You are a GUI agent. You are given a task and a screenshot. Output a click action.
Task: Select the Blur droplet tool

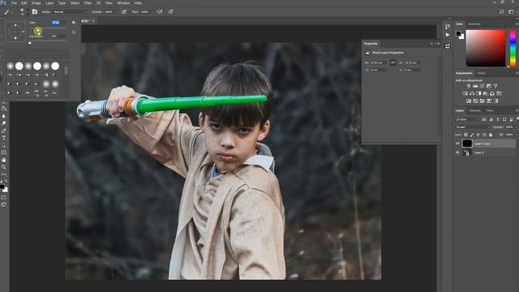[x=4, y=116]
